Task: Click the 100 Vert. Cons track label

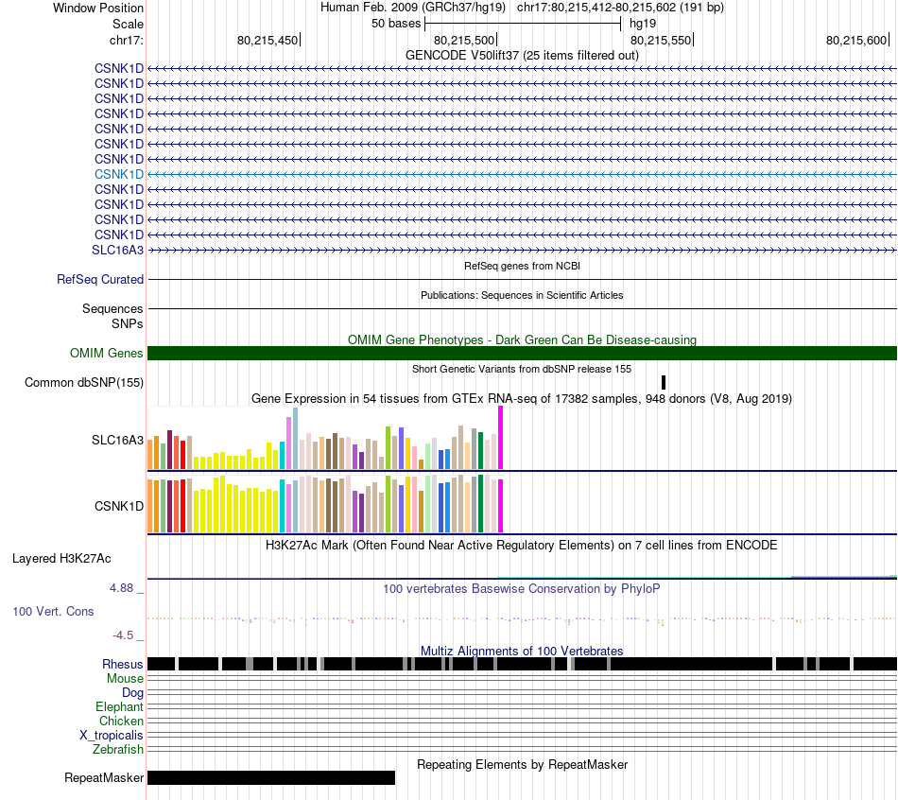Action: pos(53,612)
